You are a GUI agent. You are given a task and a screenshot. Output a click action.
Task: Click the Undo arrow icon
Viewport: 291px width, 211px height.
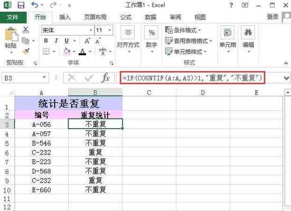click(x=35, y=5)
